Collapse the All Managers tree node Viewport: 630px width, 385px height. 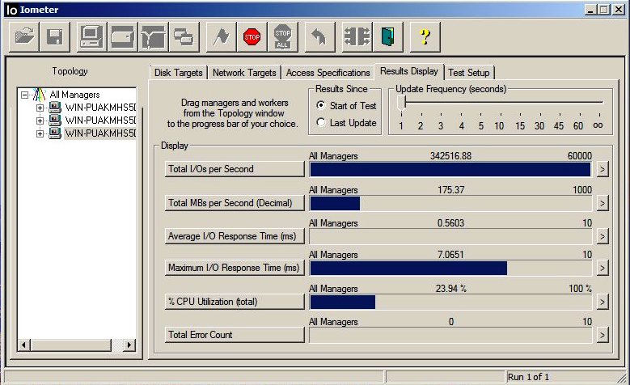[x=25, y=95]
